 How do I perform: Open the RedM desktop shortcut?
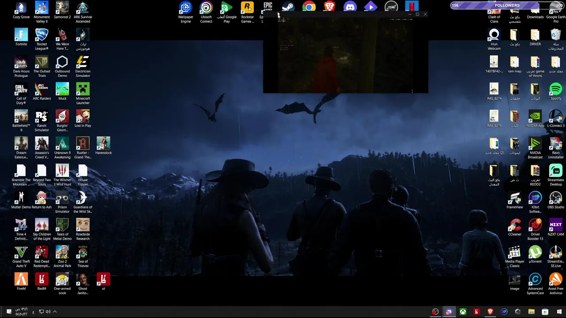click(42, 281)
